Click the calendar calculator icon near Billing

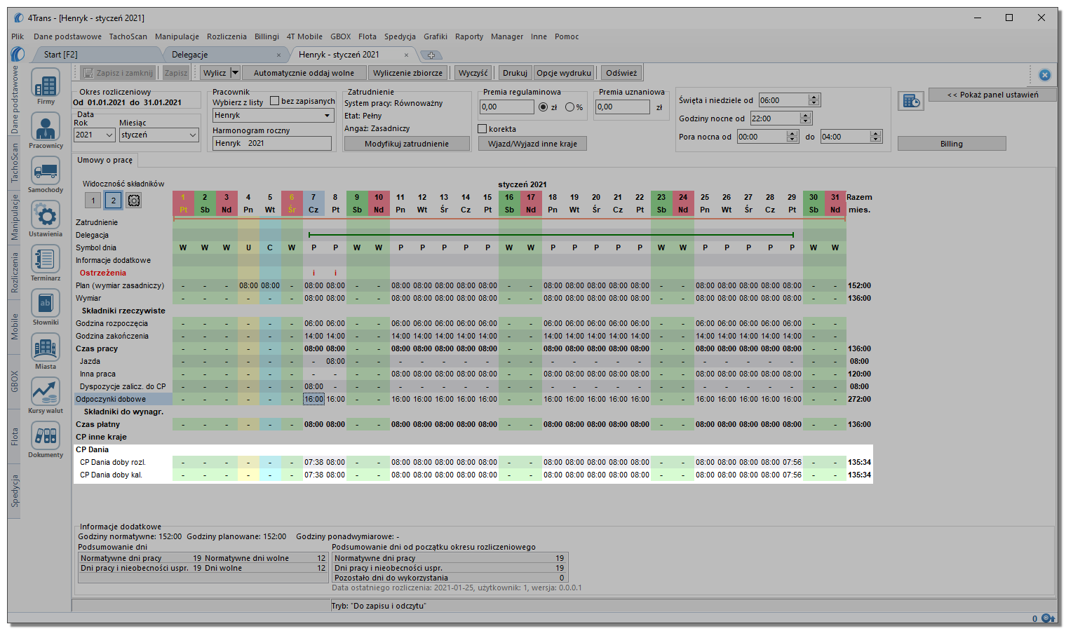coord(911,101)
